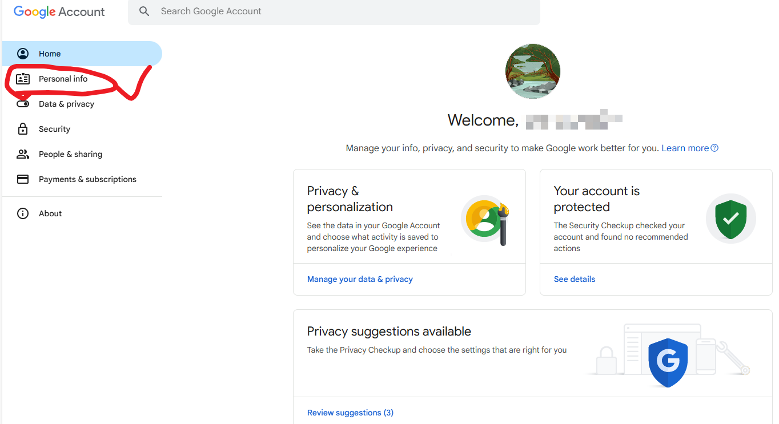Click the See details link

pyautogui.click(x=575, y=279)
